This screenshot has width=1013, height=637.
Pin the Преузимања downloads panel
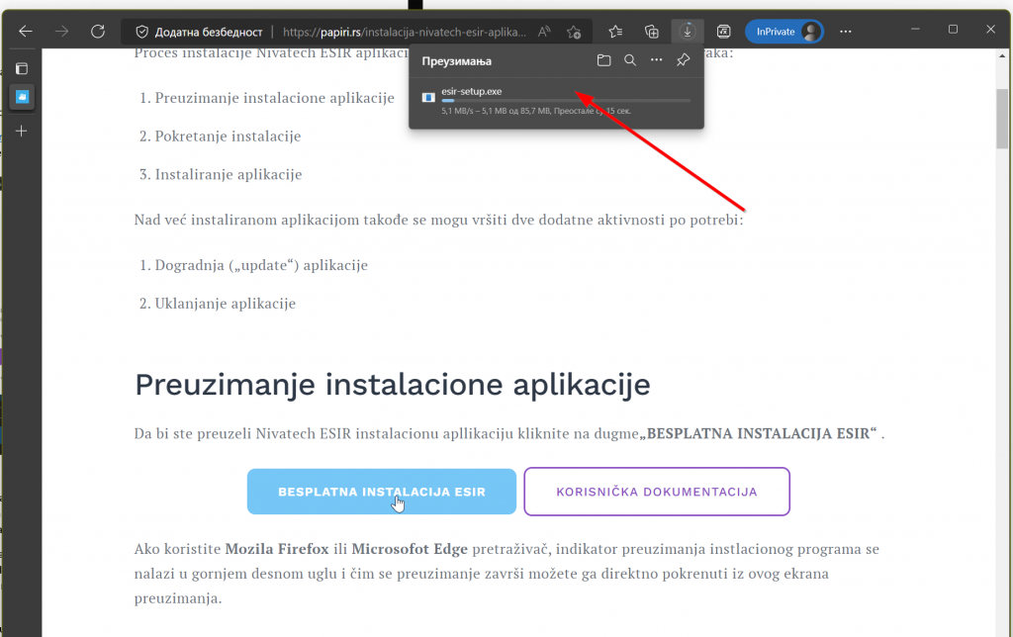[683, 60]
